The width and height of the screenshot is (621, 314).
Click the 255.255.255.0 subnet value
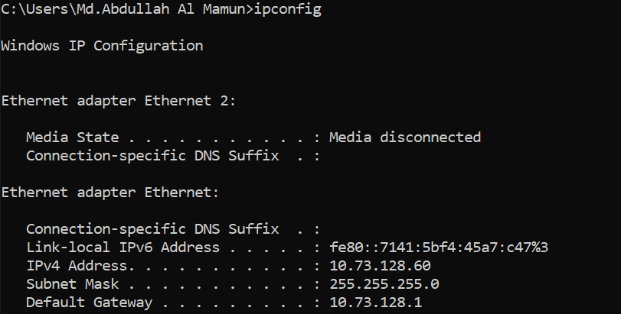click(384, 284)
